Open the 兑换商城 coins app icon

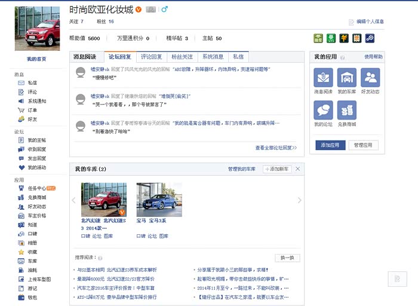pyautogui.click(x=347, y=110)
